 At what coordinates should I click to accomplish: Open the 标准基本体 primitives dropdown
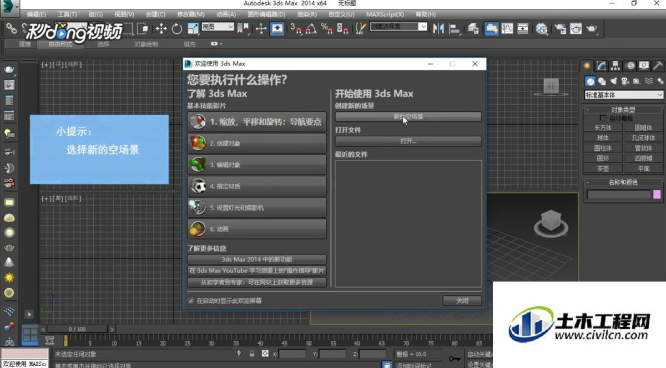pyautogui.click(x=624, y=95)
